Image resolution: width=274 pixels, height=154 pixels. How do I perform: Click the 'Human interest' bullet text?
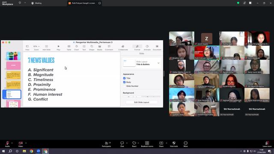(x=48, y=95)
